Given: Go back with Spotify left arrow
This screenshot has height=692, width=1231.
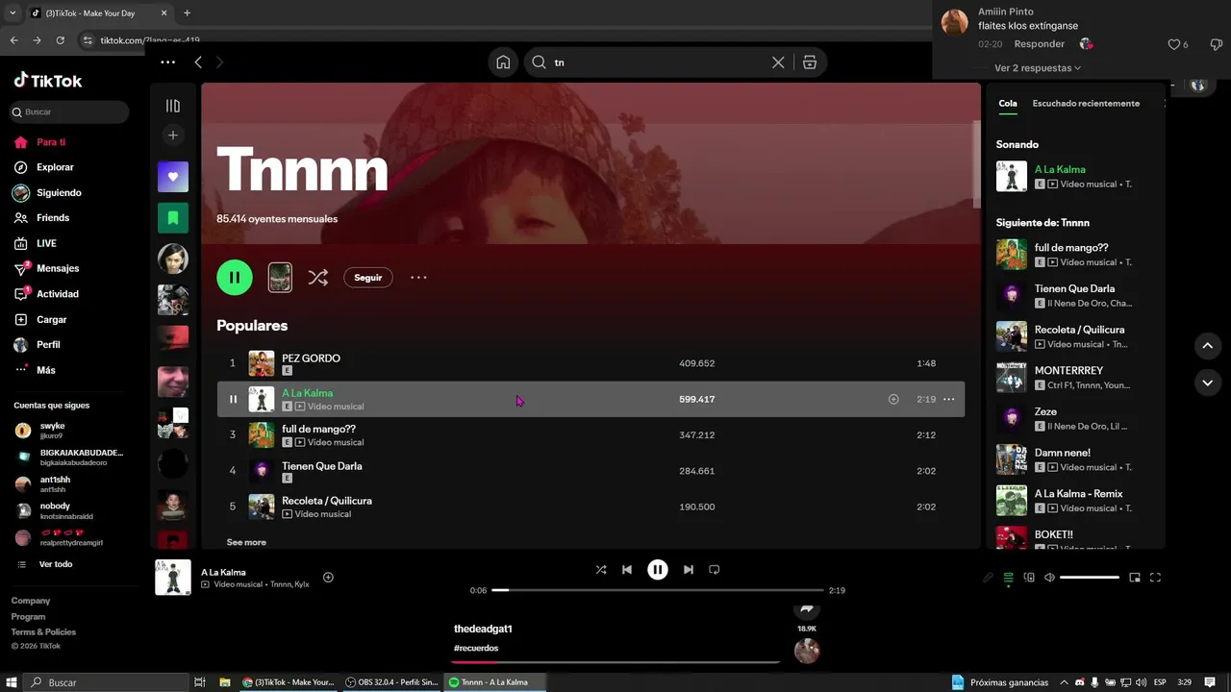Looking at the screenshot, I should pyautogui.click(x=198, y=62).
